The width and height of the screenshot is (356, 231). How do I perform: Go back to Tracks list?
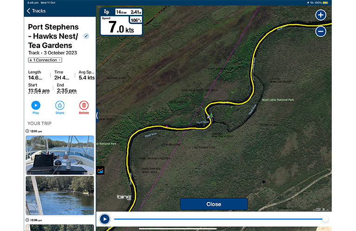[36, 11]
